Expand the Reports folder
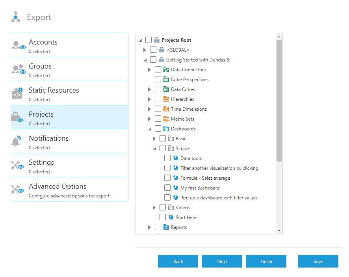This screenshot has width=349, height=277. click(x=149, y=227)
